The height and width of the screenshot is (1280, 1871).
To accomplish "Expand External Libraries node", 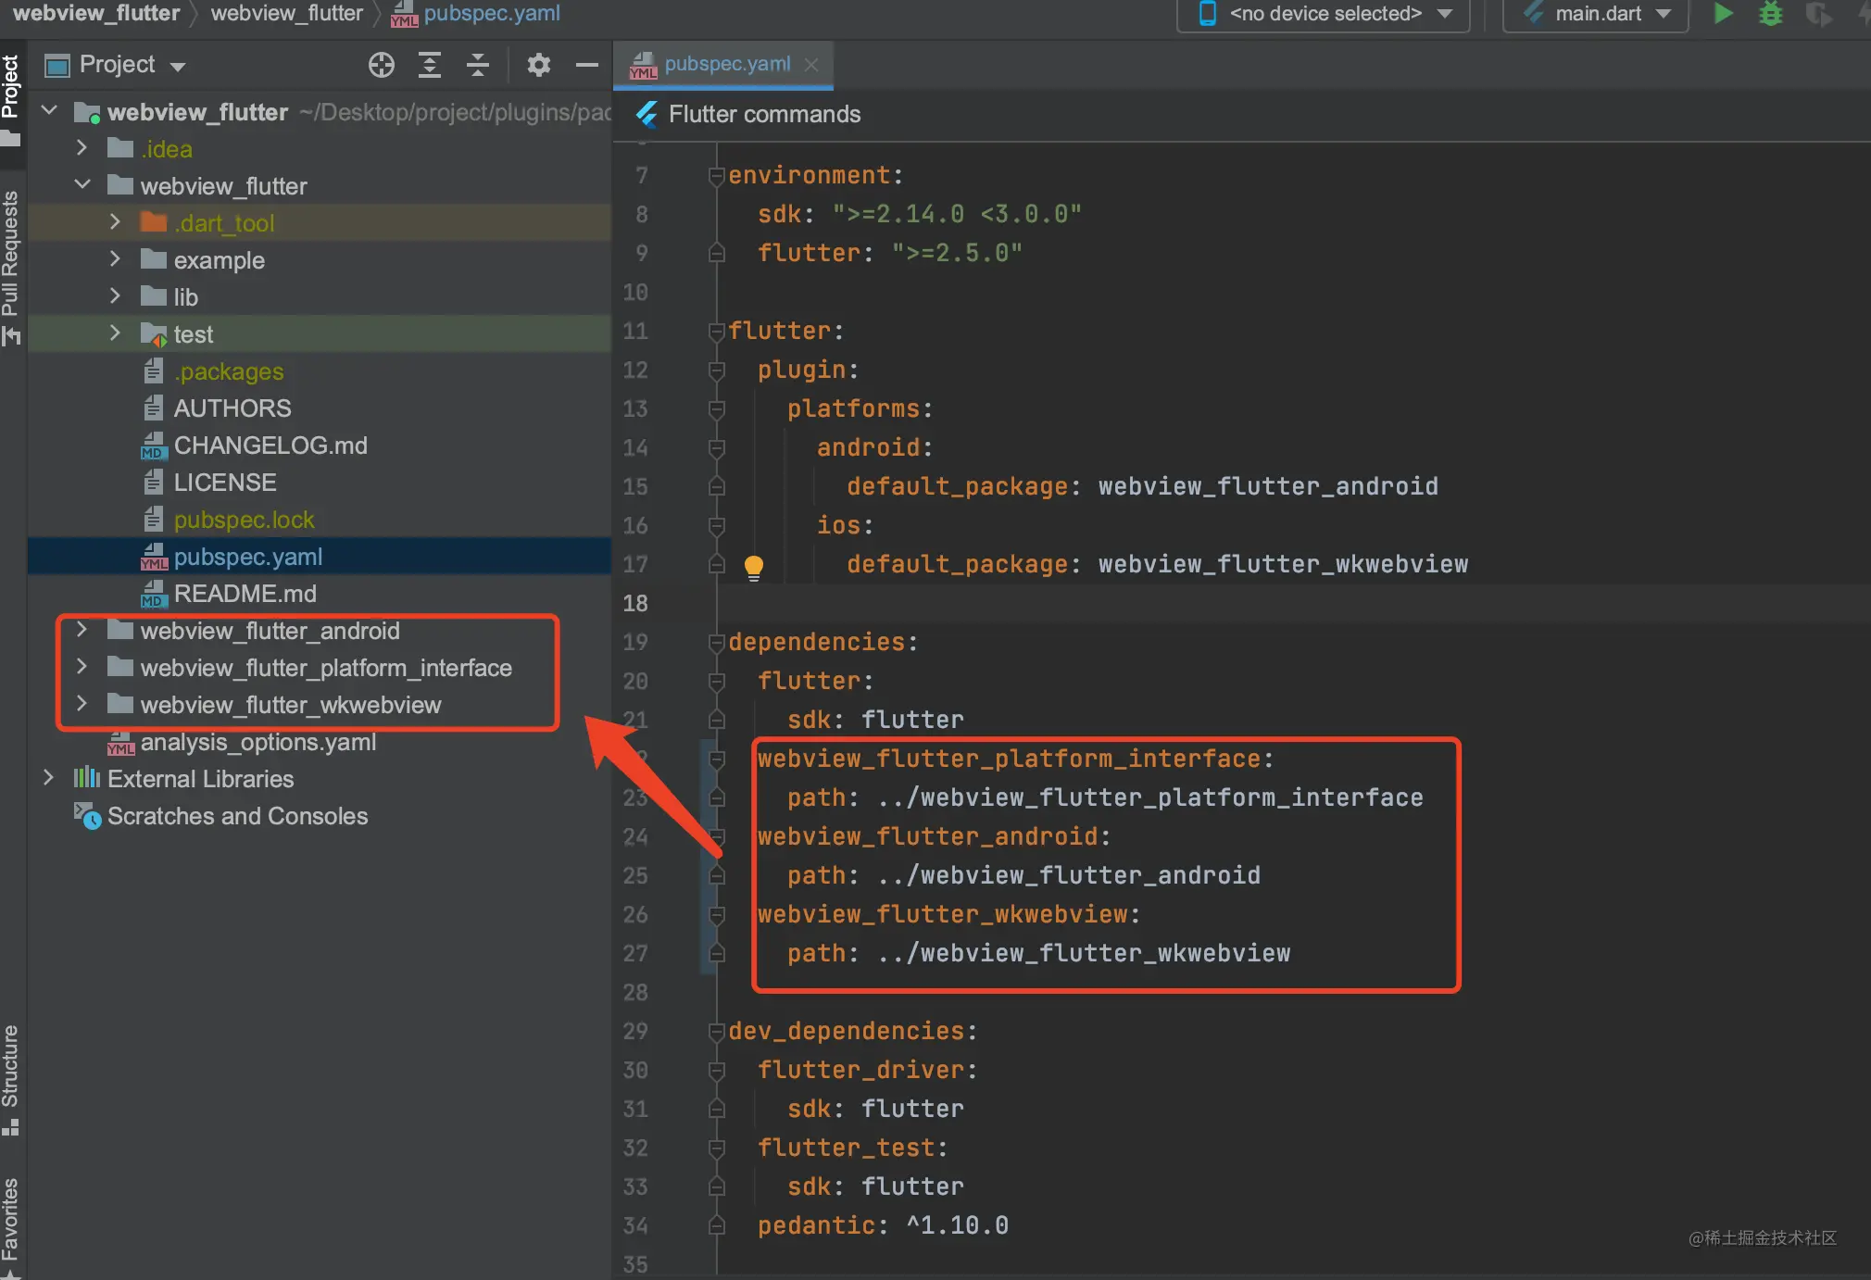I will coord(48,778).
